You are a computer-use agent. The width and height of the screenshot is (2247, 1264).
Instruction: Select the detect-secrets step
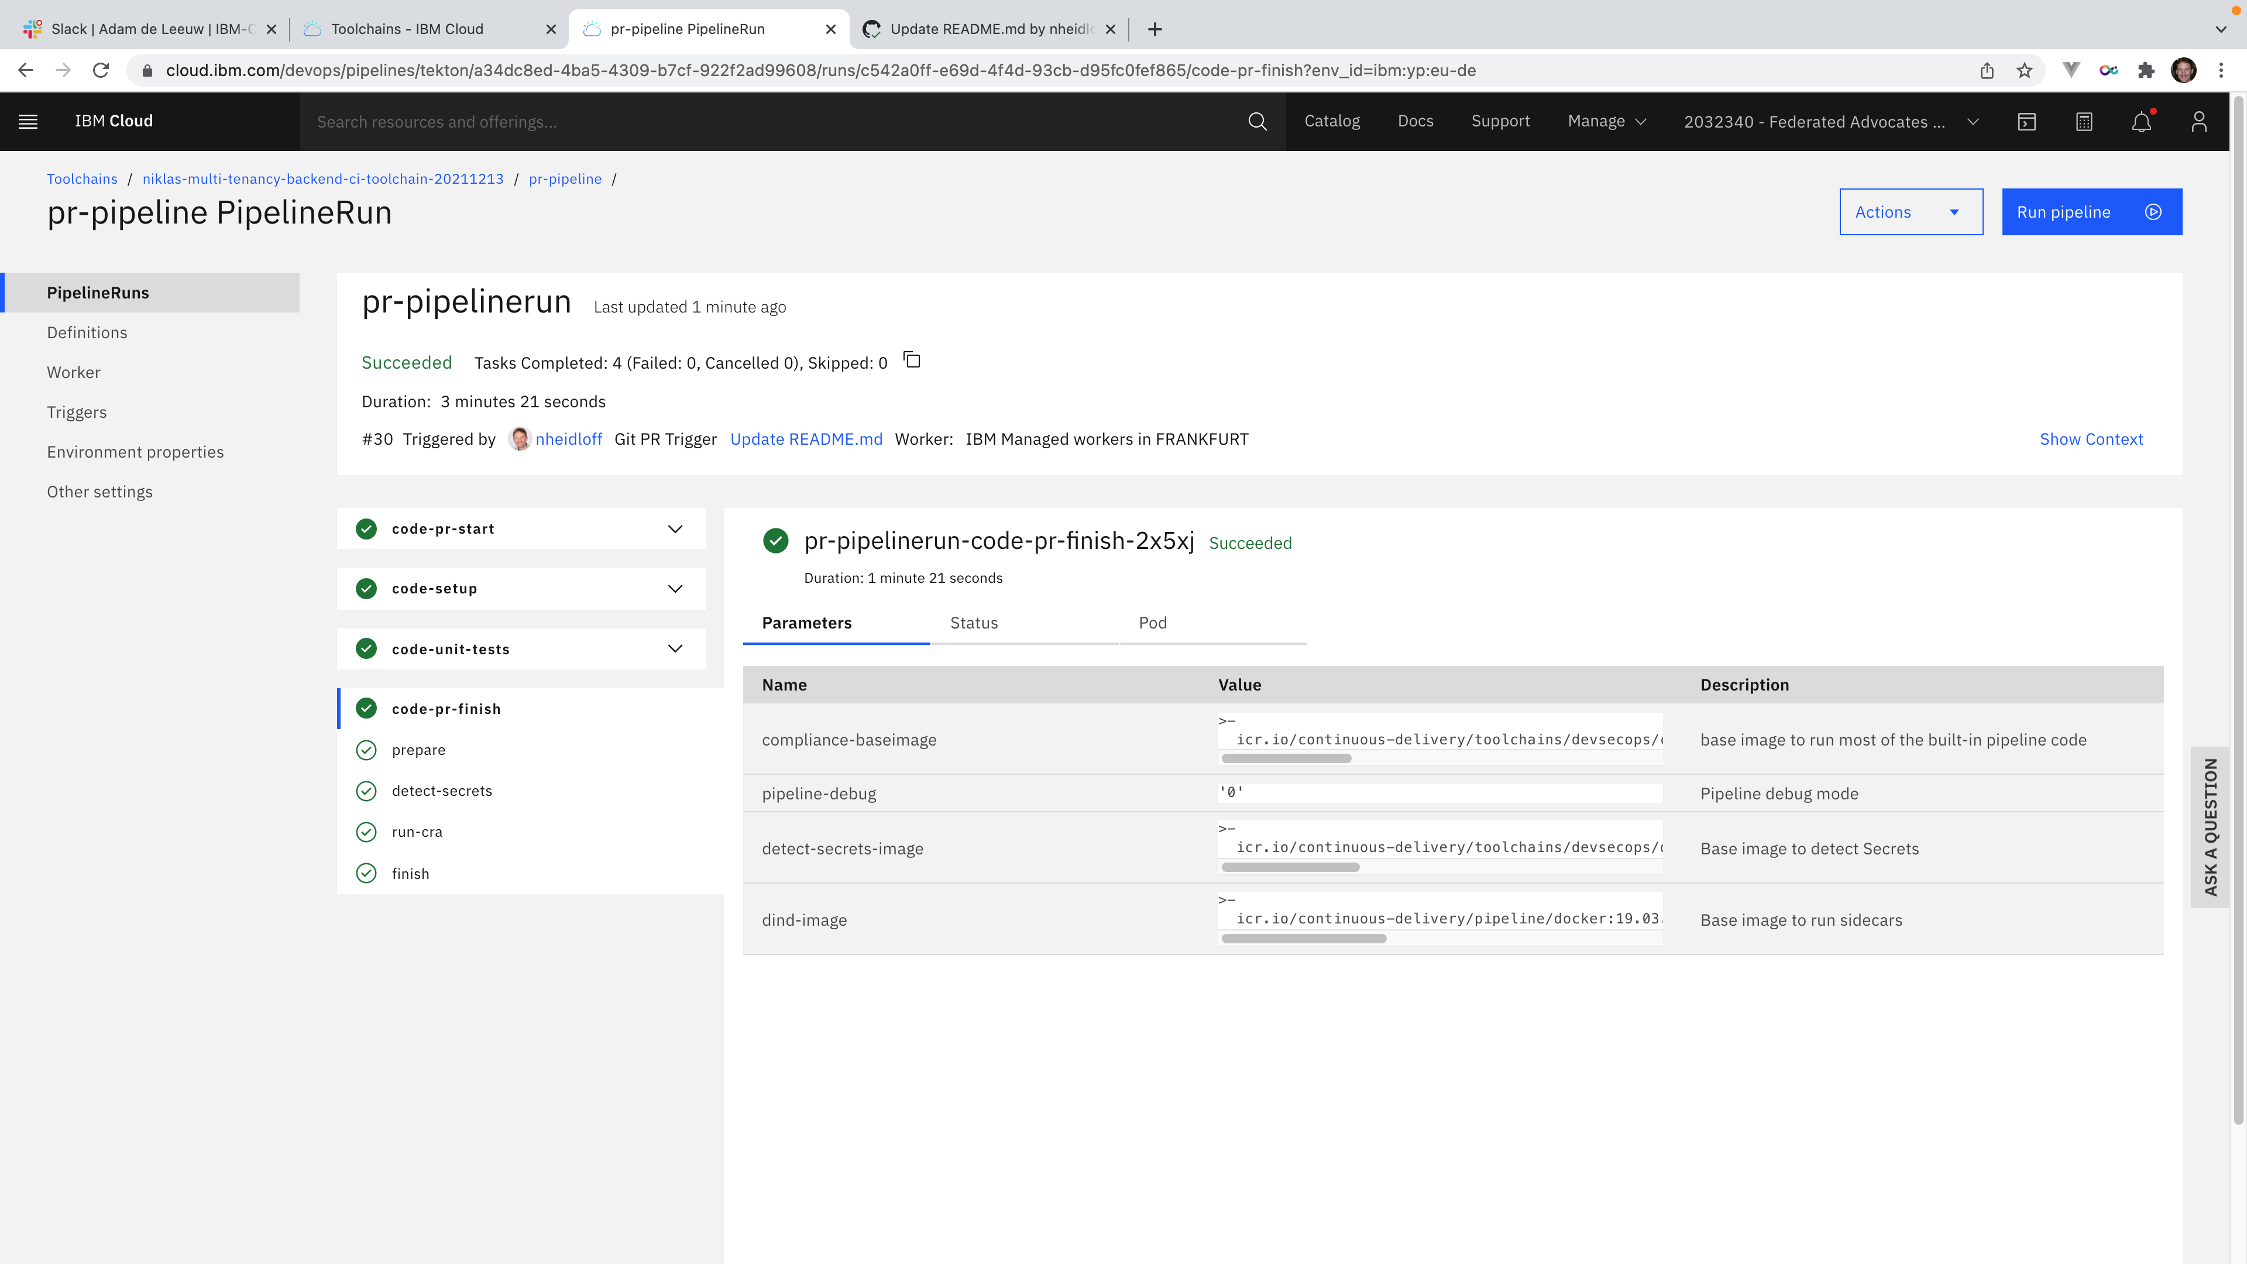[441, 791]
